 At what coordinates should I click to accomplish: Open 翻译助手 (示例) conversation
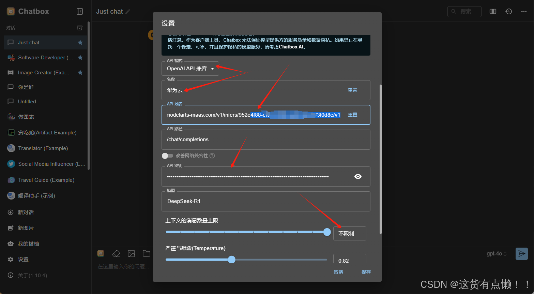coord(45,196)
